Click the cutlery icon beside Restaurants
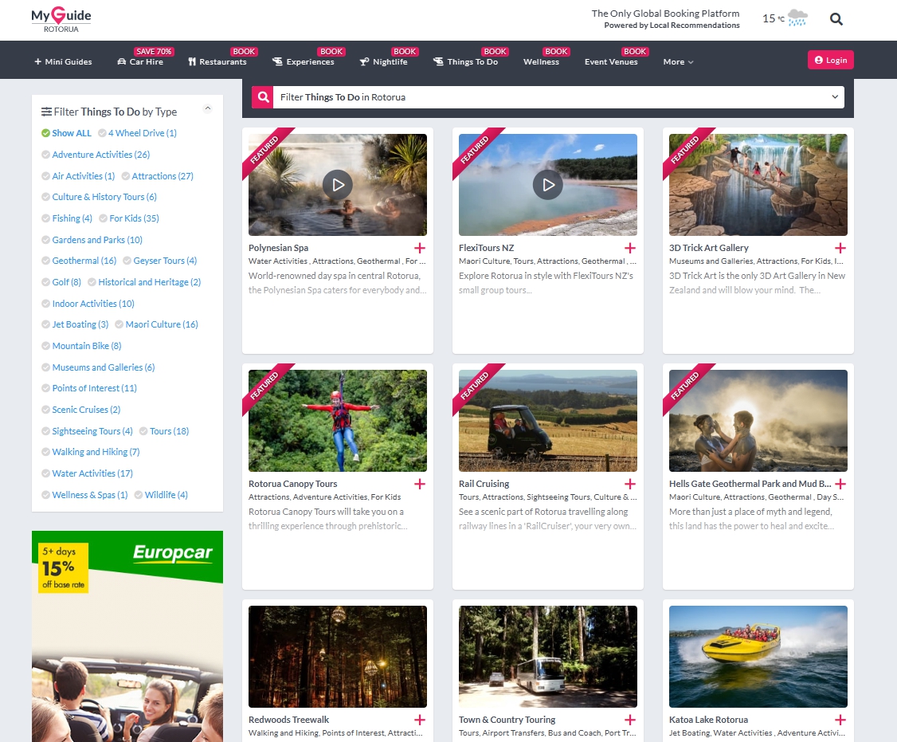 (x=192, y=62)
